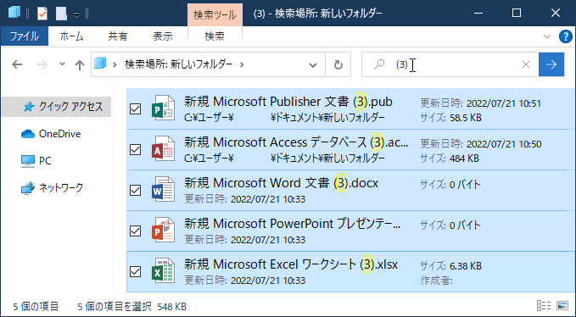Screen dimensions: 576x317
Task: Refresh the search results
Action: (x=338, y=65)
